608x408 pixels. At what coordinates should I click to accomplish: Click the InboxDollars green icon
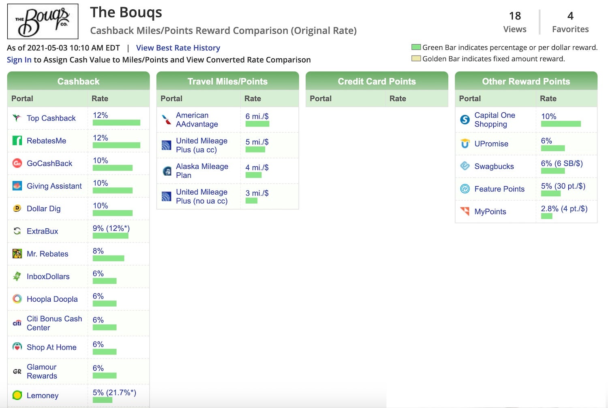[17, 277]
